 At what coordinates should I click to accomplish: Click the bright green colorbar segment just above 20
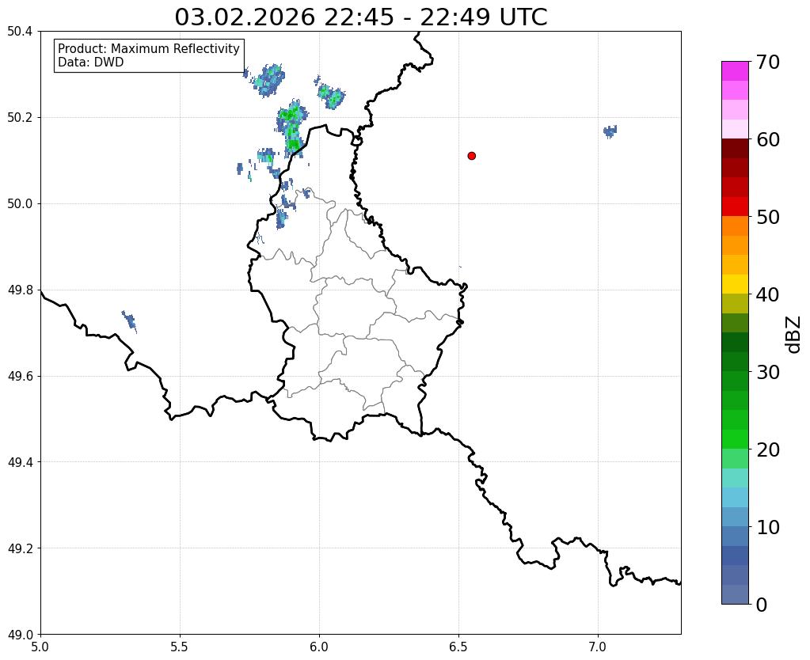click(x=735, y=439)
